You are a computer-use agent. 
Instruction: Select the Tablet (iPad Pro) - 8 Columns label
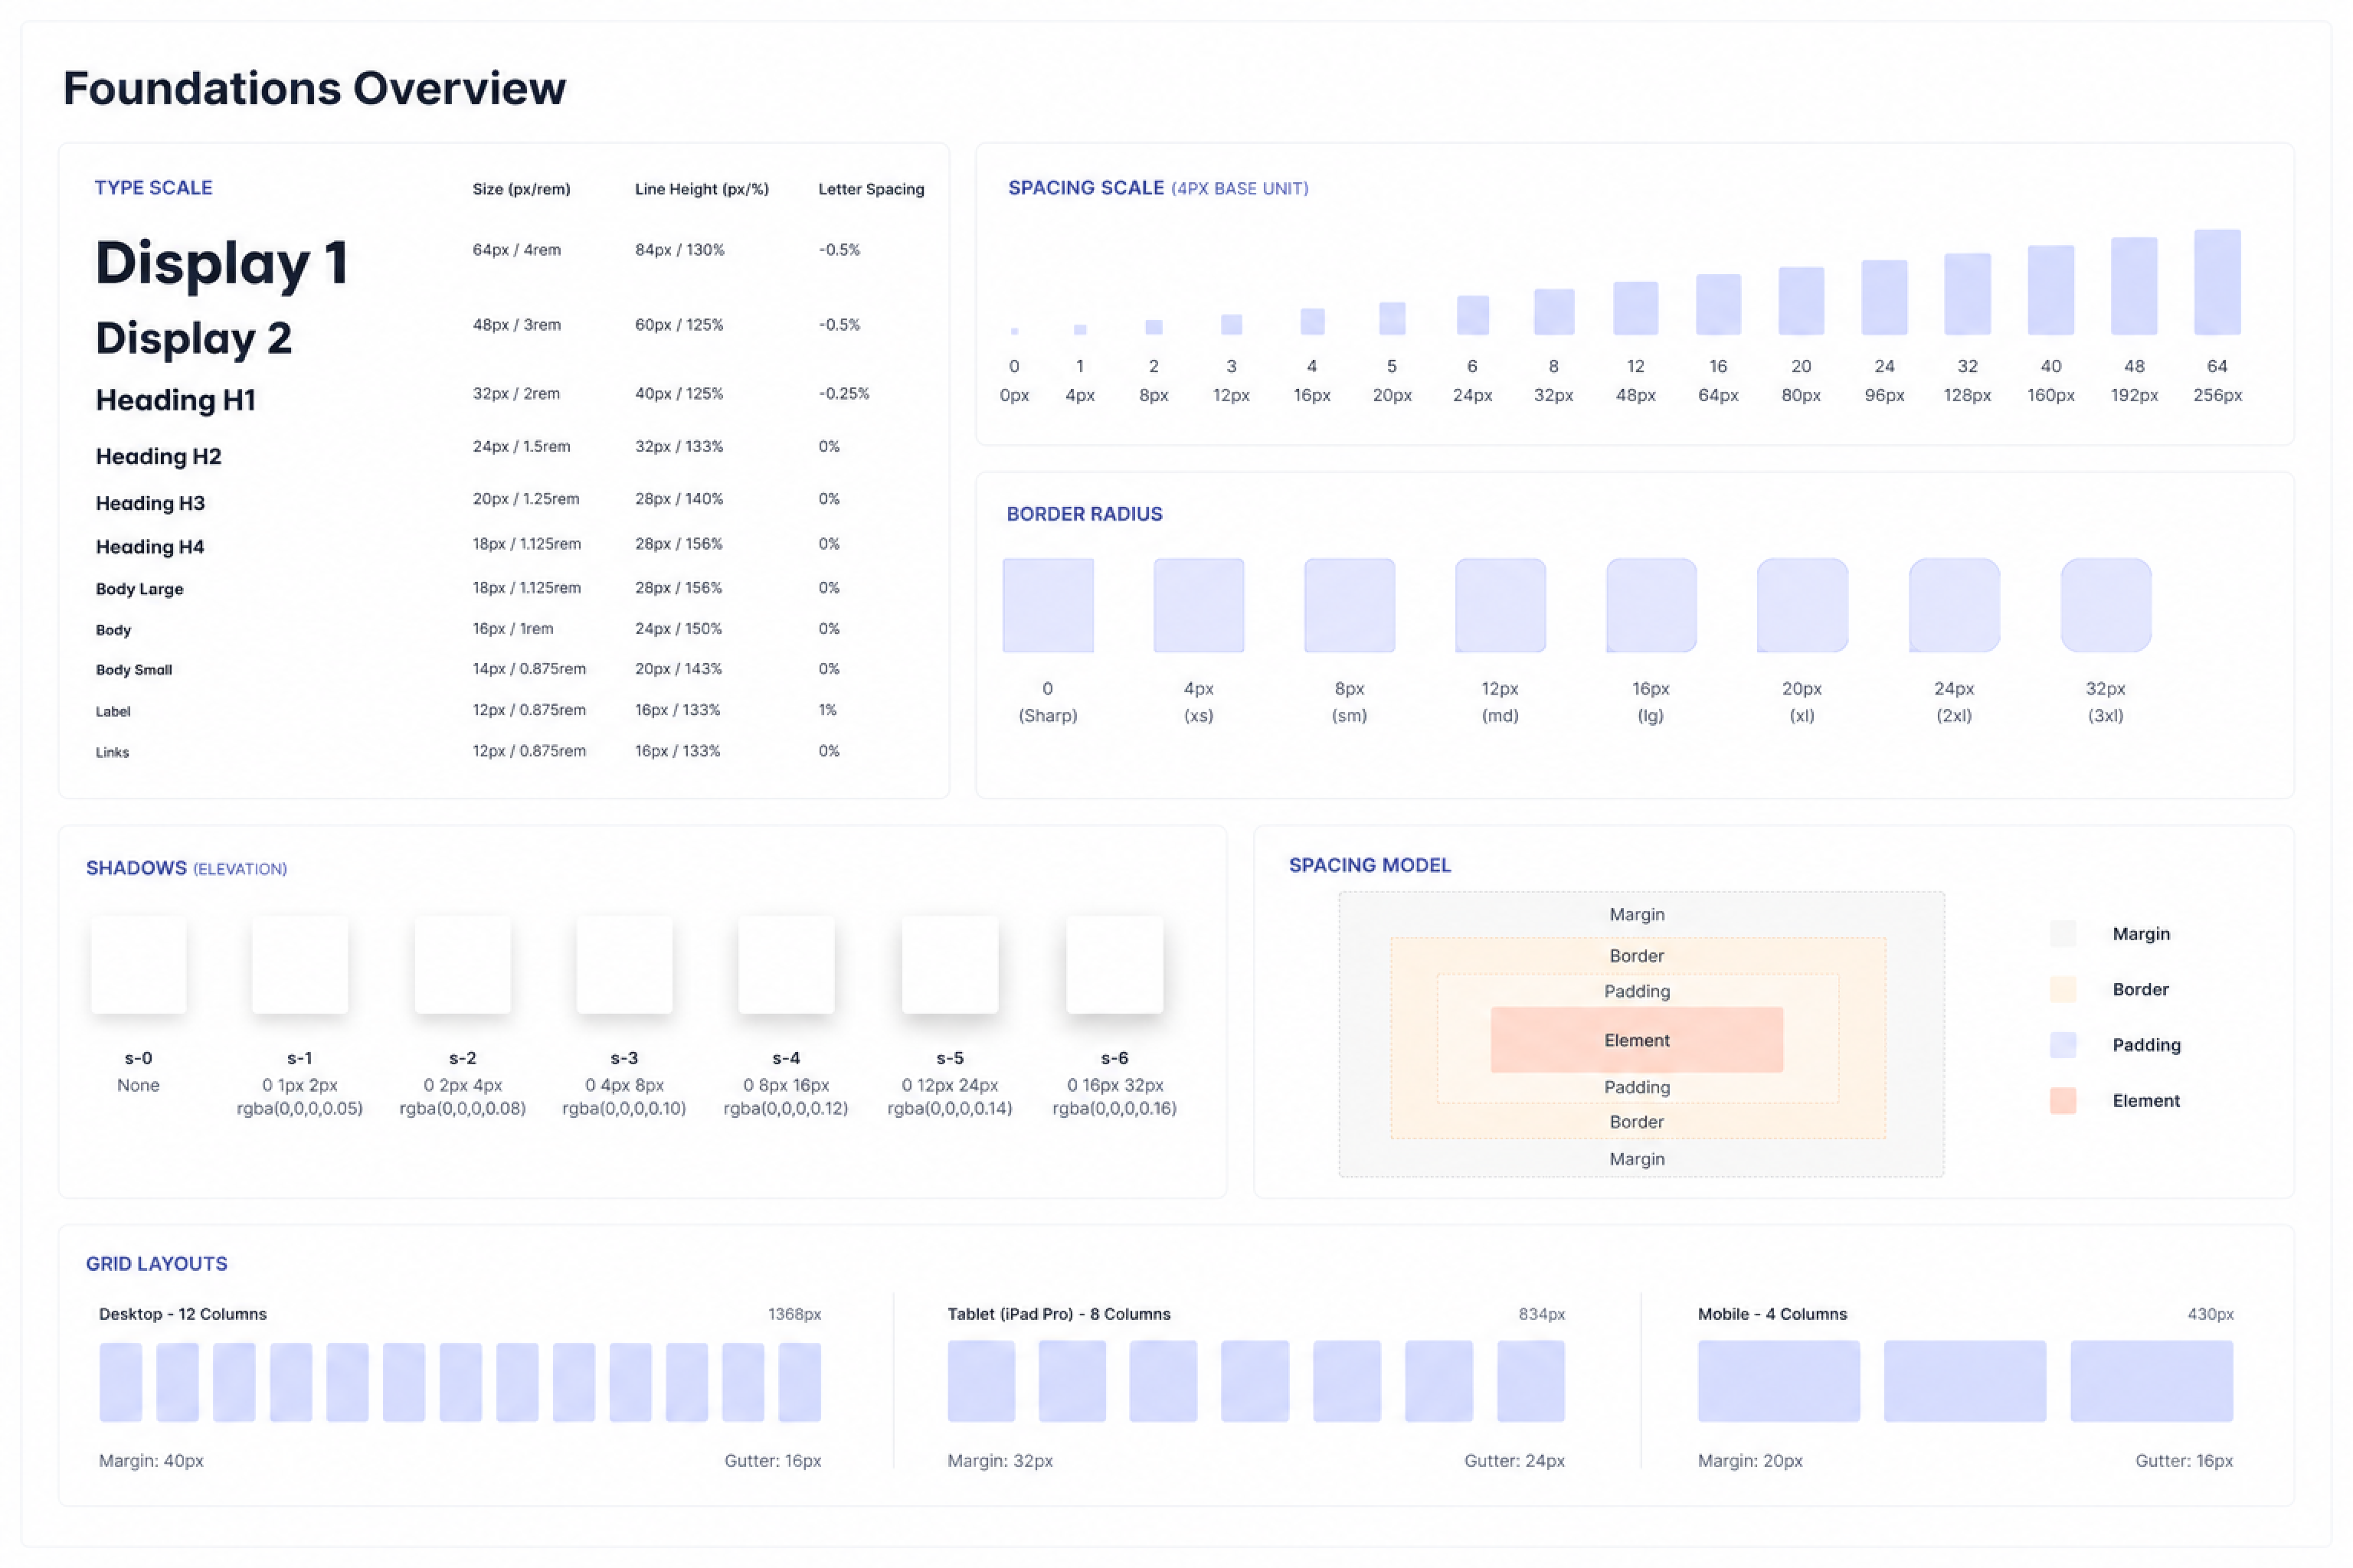(x=1059, y=1314)
